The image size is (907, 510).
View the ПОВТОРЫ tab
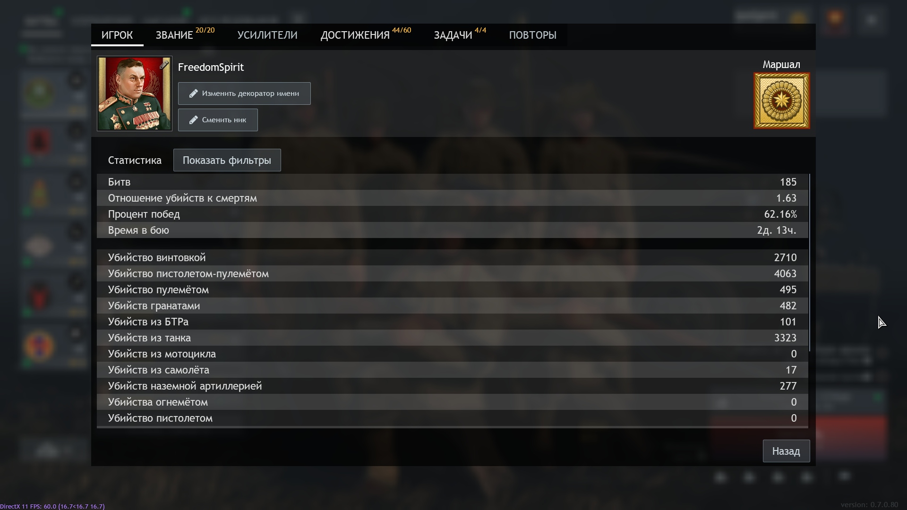pyautogui.click(x=532, y=35)
